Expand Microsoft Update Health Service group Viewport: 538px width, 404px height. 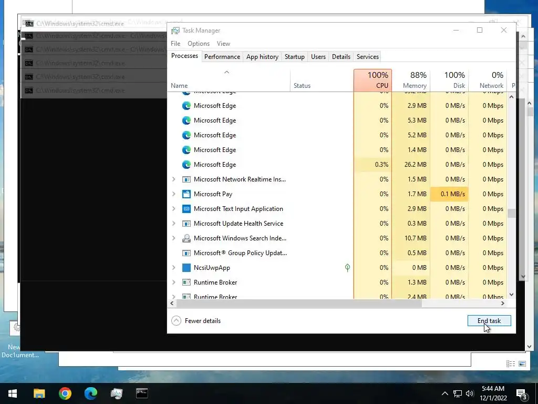[x=173, y=224]
